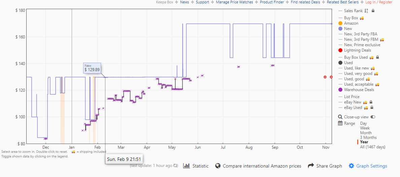Click the bar chart Statistic icon
Screen dimensions: 400x177
(x=187, y=166)
